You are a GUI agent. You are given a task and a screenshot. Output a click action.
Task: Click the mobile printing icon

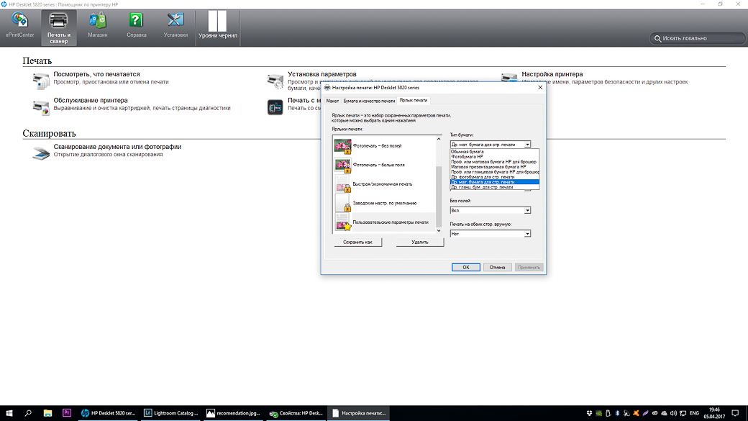point(275,107)
